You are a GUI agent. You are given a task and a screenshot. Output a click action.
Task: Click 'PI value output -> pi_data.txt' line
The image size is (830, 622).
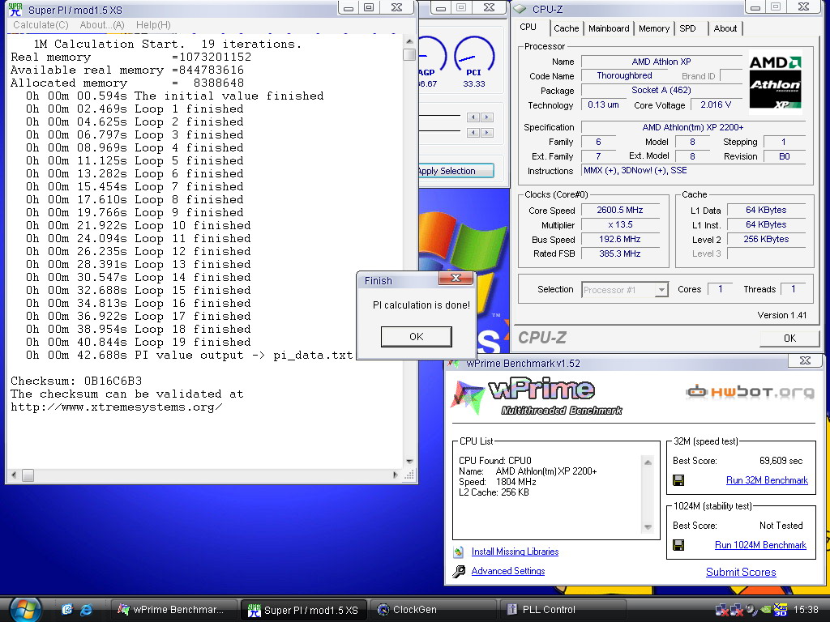(189, 356)
